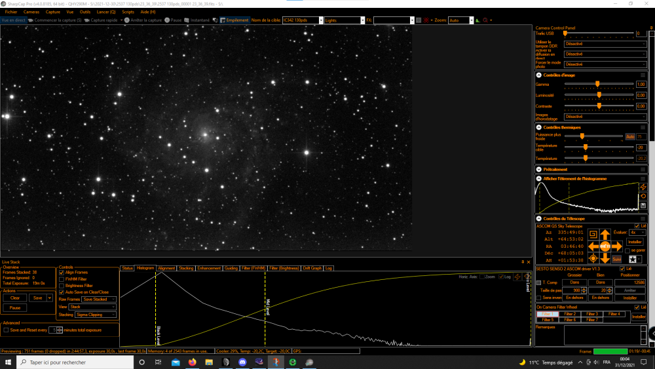The height and width of the screenshot is (369, 655).
Task: Click the reset icon in Live Stack histogram
Action: point(527,277)
